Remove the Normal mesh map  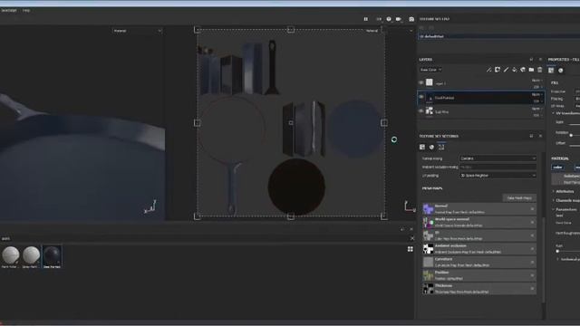coord(532,209)
